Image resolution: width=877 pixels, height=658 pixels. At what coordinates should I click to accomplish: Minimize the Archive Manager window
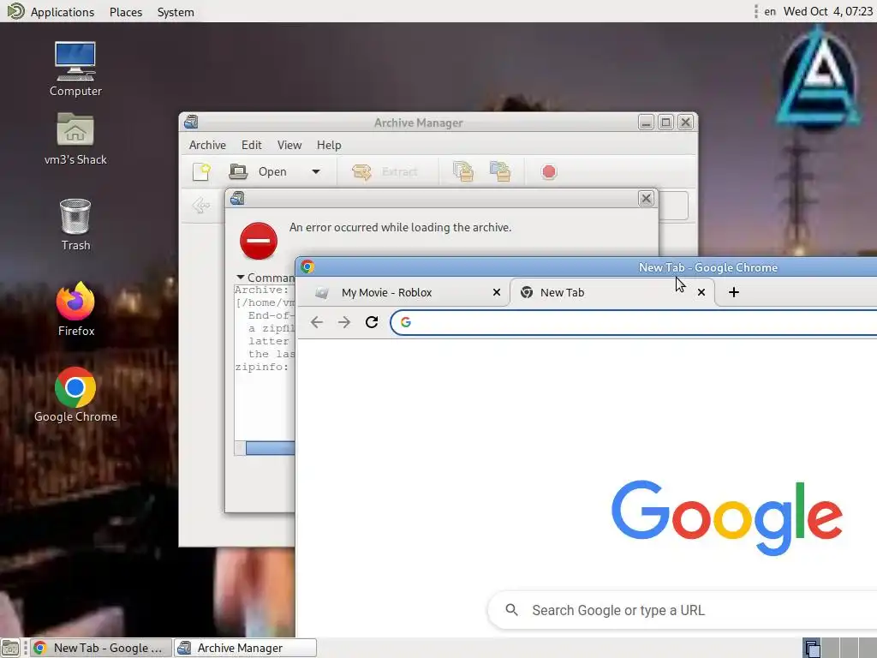click(646, 122)
